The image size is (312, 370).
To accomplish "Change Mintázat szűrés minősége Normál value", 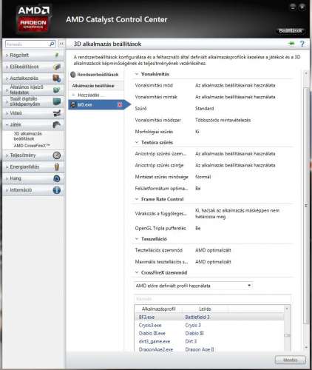I will pyautogui.click(x=203, y=177).
